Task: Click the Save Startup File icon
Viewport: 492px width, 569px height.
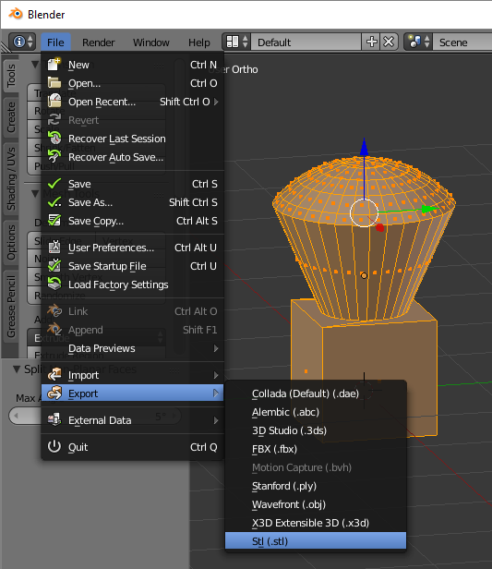Action: (x=54, y=266)
